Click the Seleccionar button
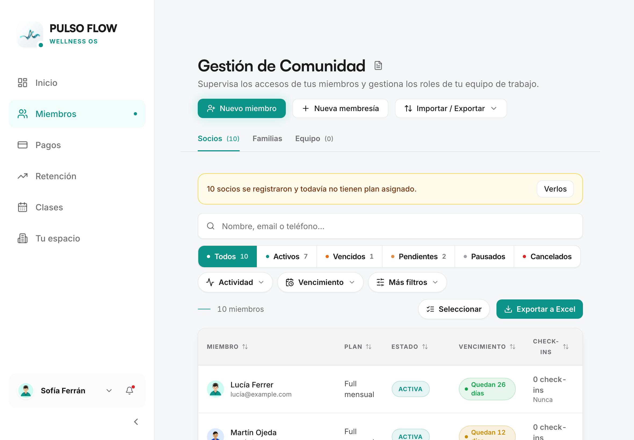Screen dimensions: 634x440 point(454,309)
